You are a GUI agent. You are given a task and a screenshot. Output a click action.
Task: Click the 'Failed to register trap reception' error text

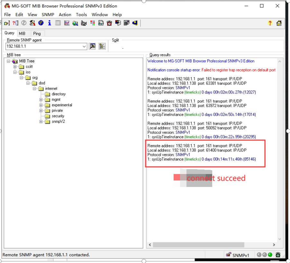coord(239,70)
